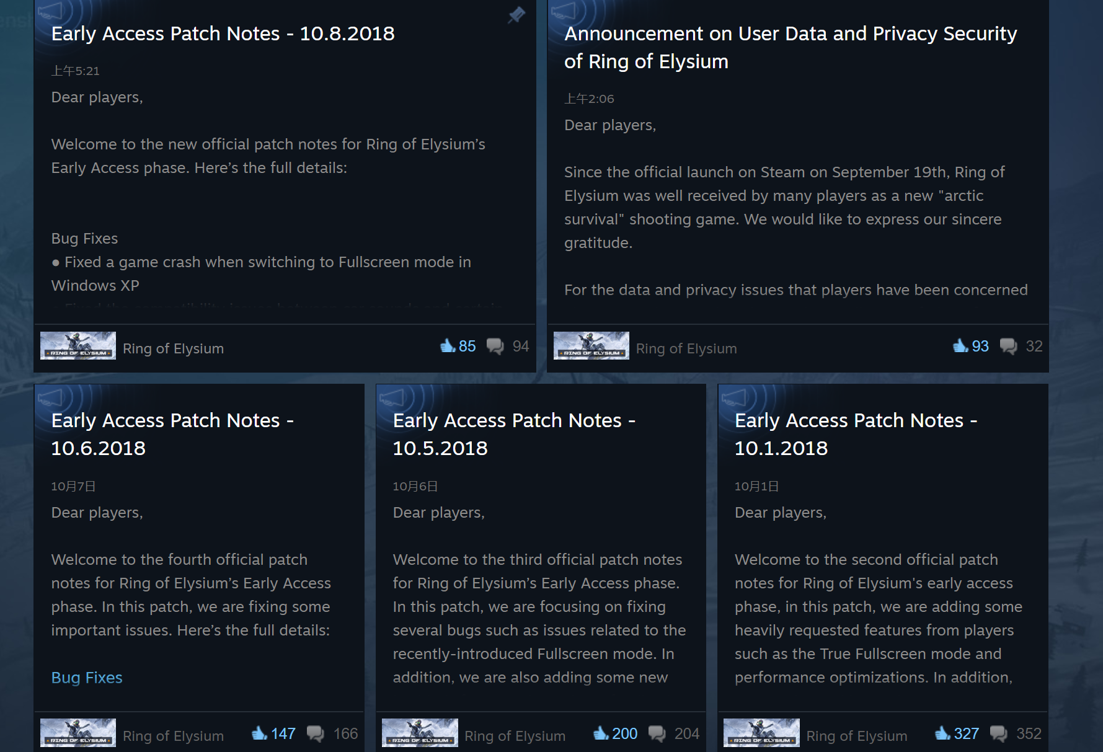
Task: Click the thumbs-up icon next to 327
Action: [942, 733]
